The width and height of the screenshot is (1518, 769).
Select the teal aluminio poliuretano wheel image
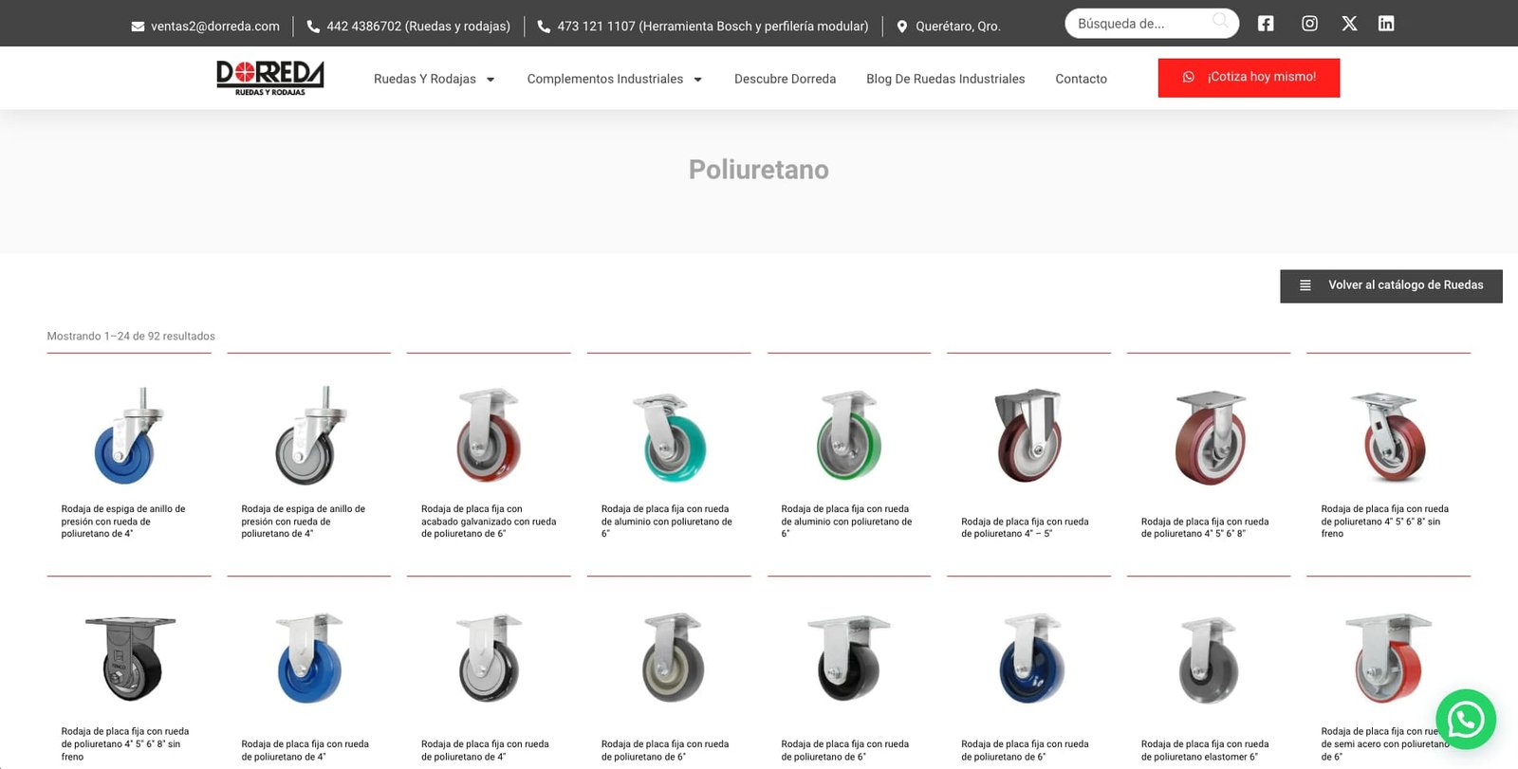click(x=669, y=435)
